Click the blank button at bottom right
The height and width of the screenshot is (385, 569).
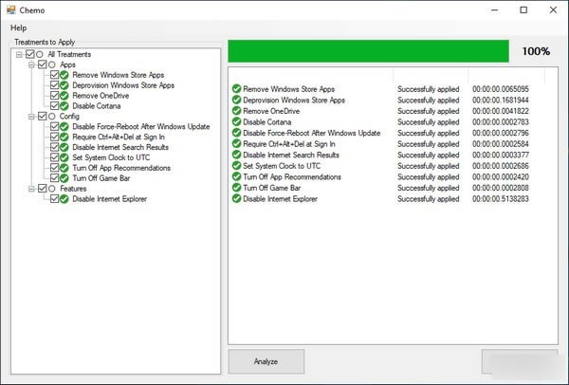pyautogui.click(x=520, y=361)
